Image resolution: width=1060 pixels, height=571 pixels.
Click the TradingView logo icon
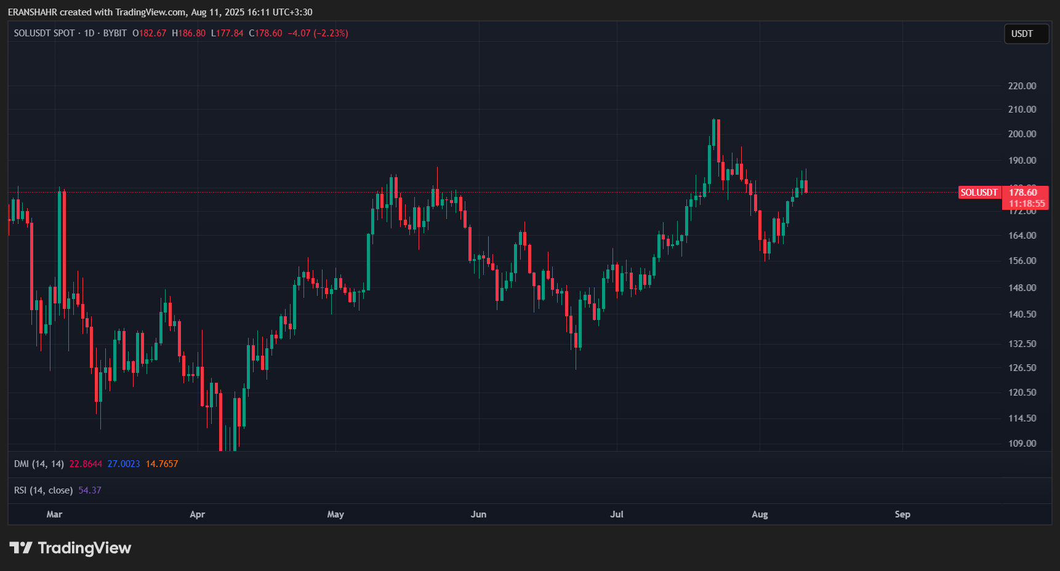[x=20, y=548]
